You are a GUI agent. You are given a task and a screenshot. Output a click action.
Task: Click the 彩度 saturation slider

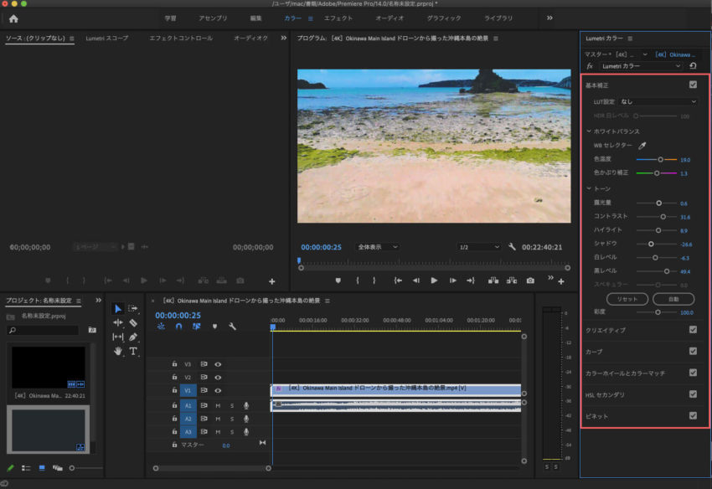(657, 312)
